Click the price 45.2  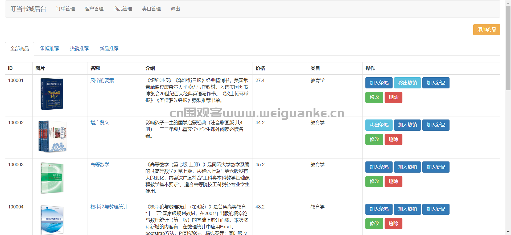pos(260,165)
